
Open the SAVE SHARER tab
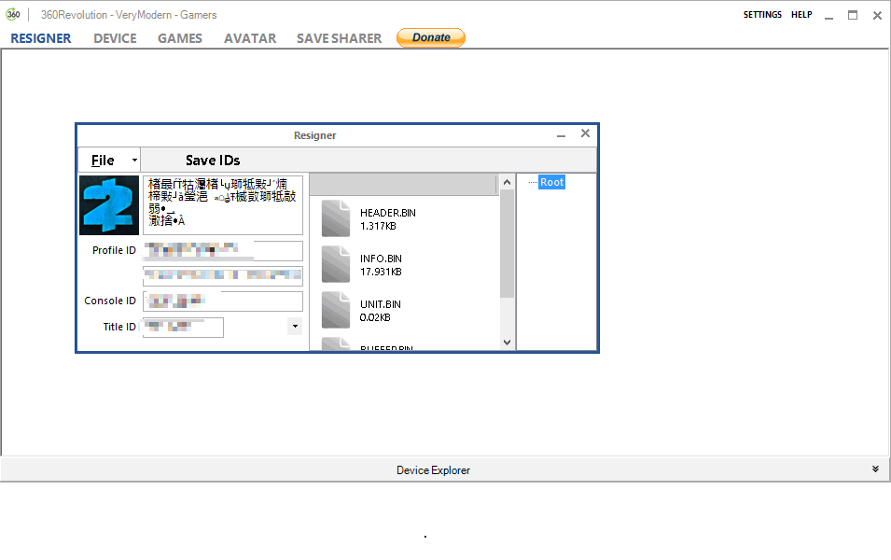coord(339,38)
